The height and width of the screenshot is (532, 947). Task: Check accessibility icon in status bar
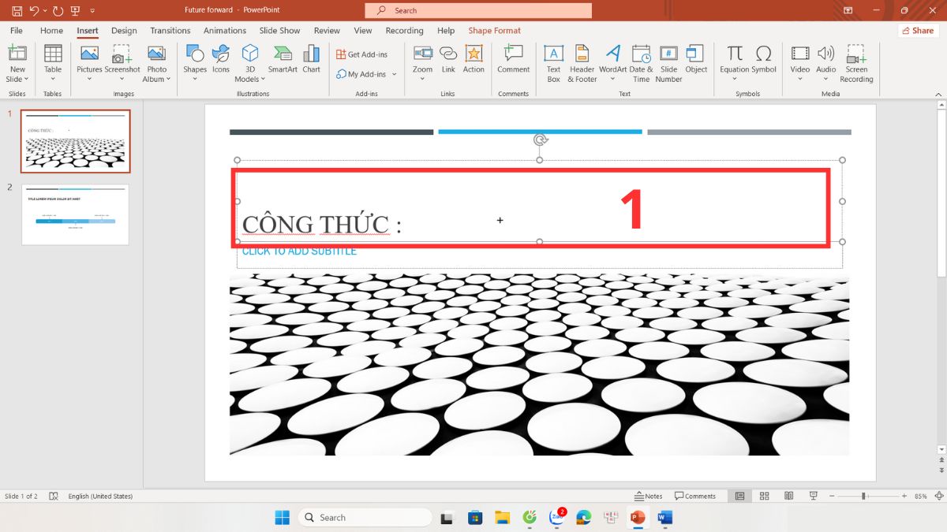(54, 496)
